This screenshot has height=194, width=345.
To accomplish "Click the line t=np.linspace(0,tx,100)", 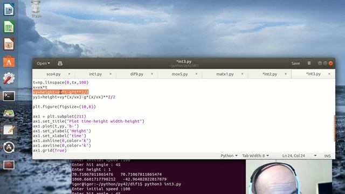I will click(61, 82).
